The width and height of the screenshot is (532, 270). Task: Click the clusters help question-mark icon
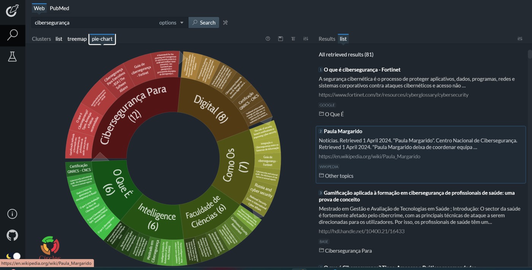(x=268, y=39)
